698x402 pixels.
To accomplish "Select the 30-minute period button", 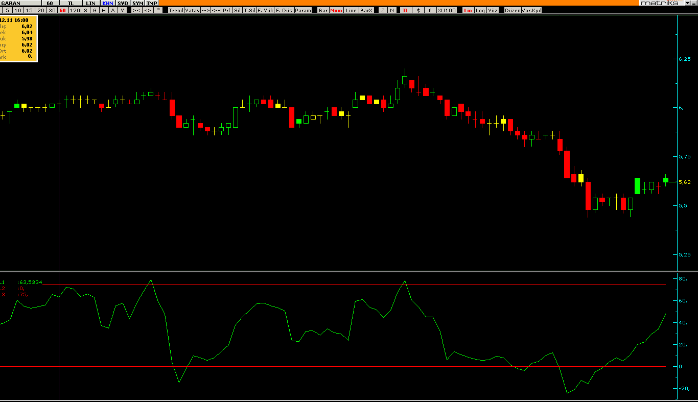I will click(52, 10).
